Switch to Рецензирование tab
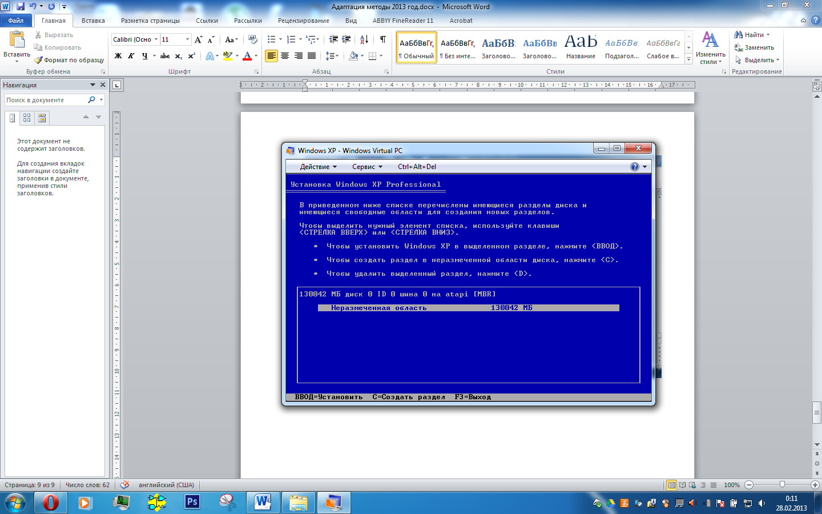822x514 pixels. (x=303, y=21)
